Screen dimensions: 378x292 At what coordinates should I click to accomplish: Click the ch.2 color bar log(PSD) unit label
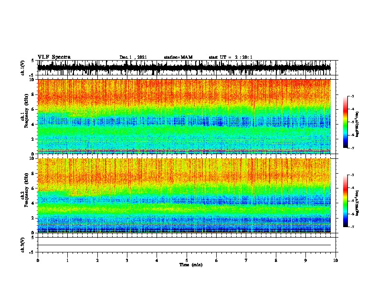pos(357,203)
